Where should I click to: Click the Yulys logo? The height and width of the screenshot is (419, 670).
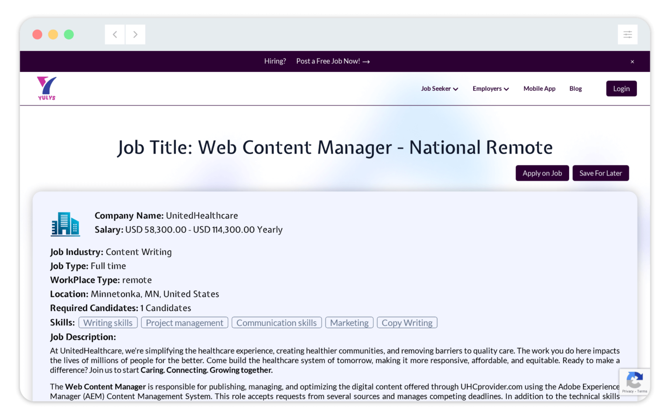(x=47, y=88)
